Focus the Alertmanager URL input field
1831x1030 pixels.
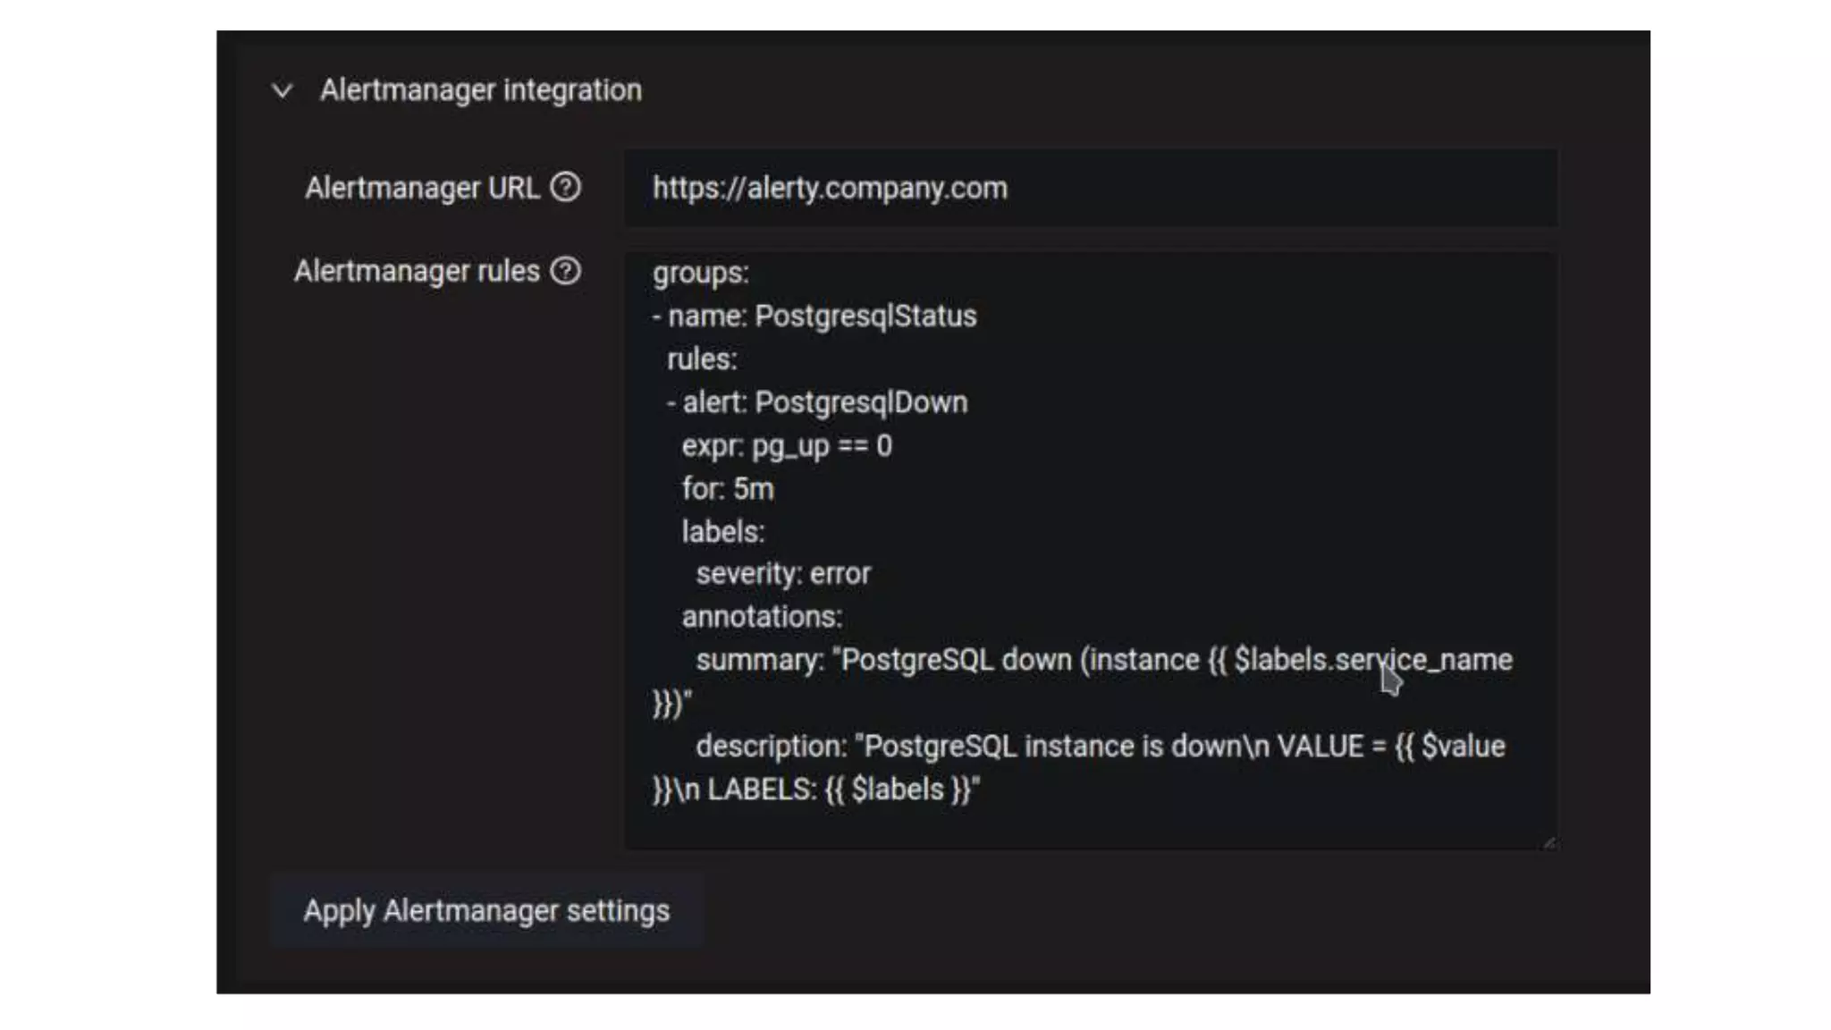coord(1091,189)
